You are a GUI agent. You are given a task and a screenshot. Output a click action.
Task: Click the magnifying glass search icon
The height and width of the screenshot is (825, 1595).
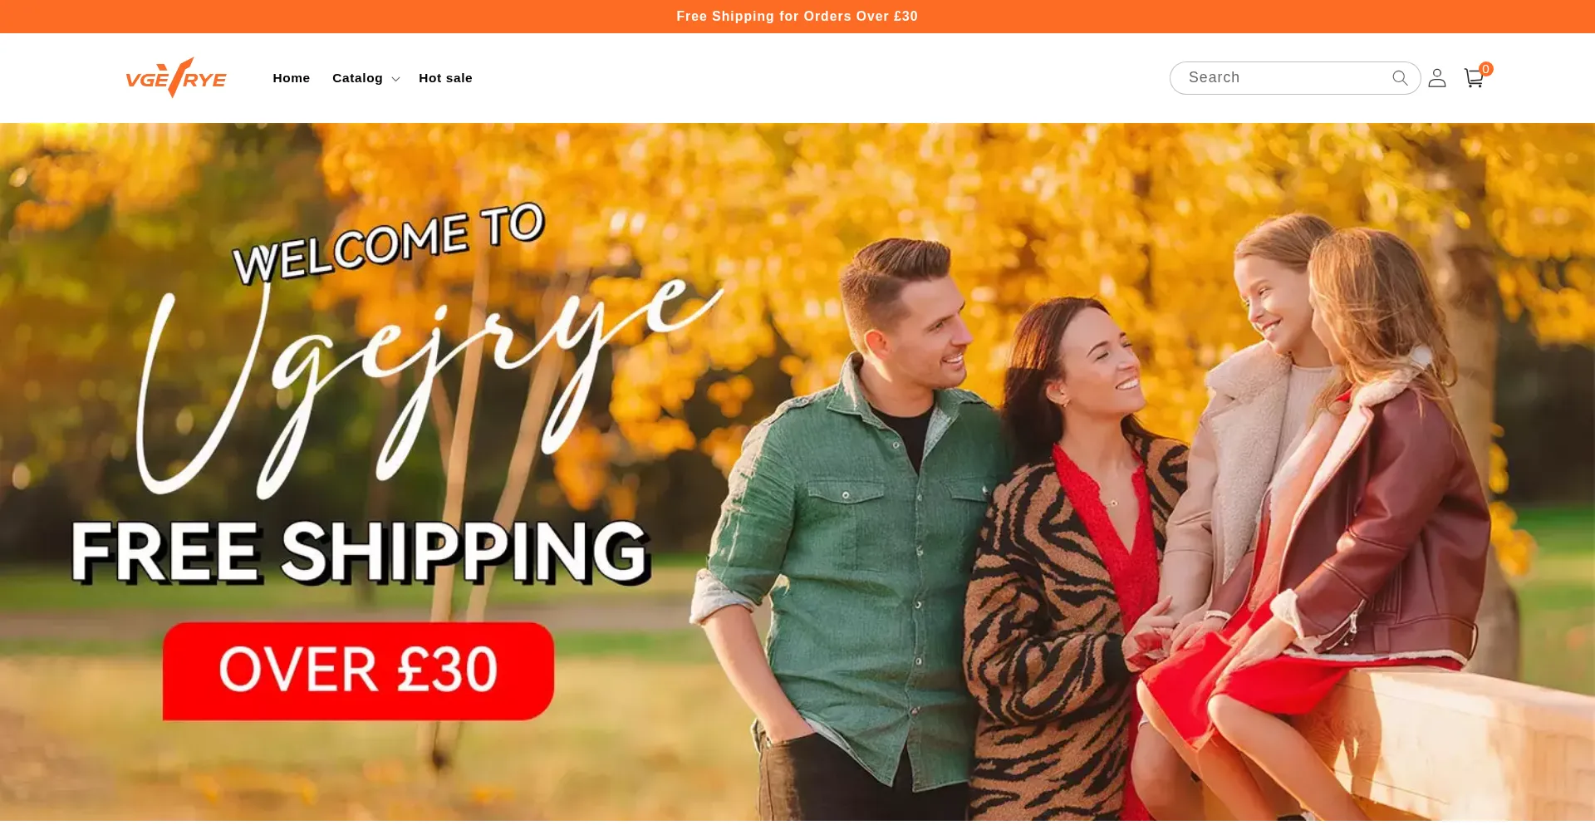(1400, 78)
